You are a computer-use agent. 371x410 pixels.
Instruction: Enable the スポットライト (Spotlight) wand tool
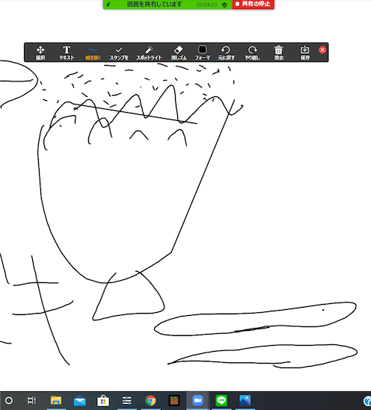(149, 53)
